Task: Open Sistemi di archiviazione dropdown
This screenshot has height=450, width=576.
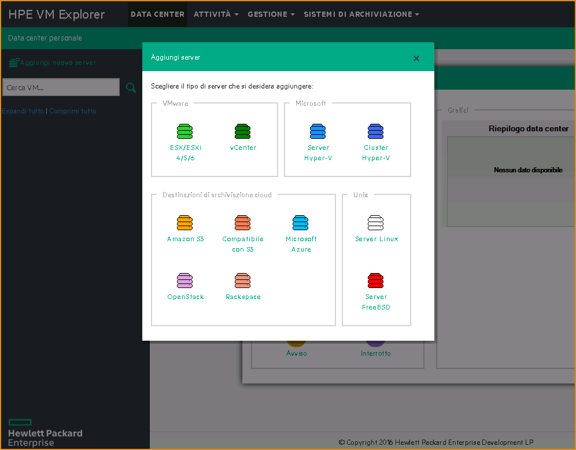Action: (361, 14)
